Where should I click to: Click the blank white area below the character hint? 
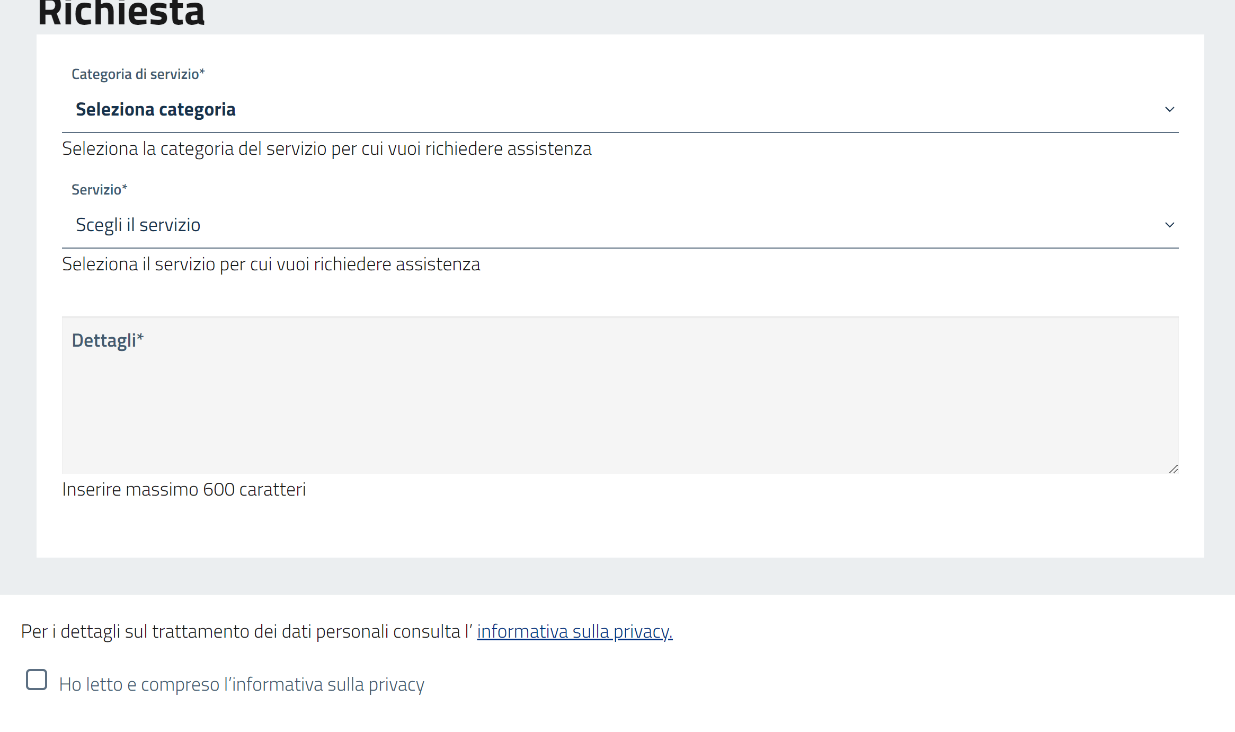620,530
